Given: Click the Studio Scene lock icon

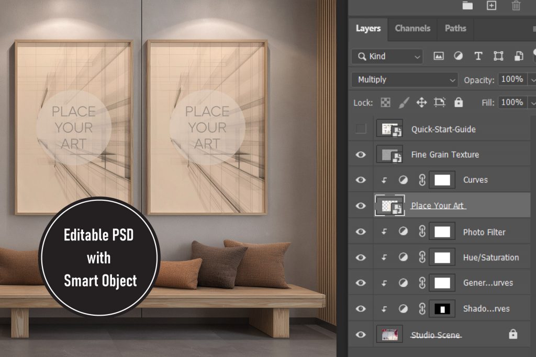Looking at the screenshot, I should 513,334.
